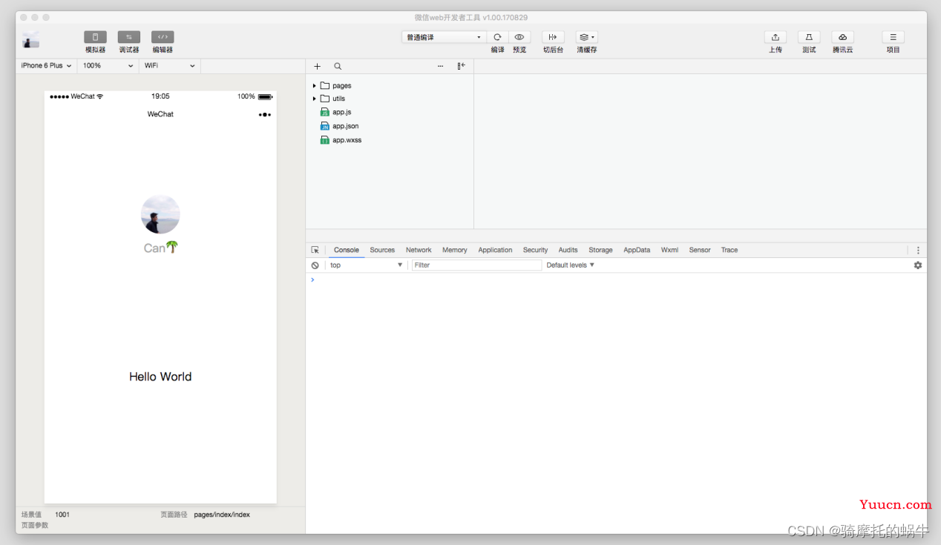The width and height of the screenshot is (941, 545).
Task: Open console settings gear icon
Action: tap(918, 265)
